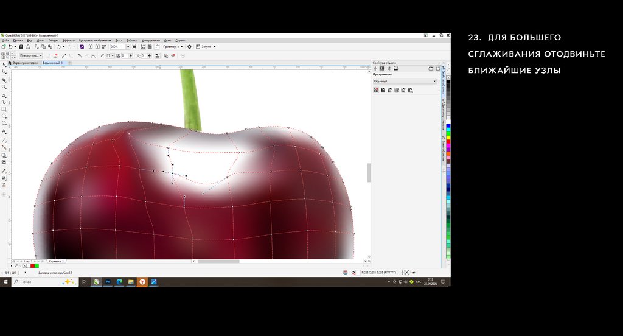
Task: Open the zoom level 200% dropdown
Action: coord(128,46)
